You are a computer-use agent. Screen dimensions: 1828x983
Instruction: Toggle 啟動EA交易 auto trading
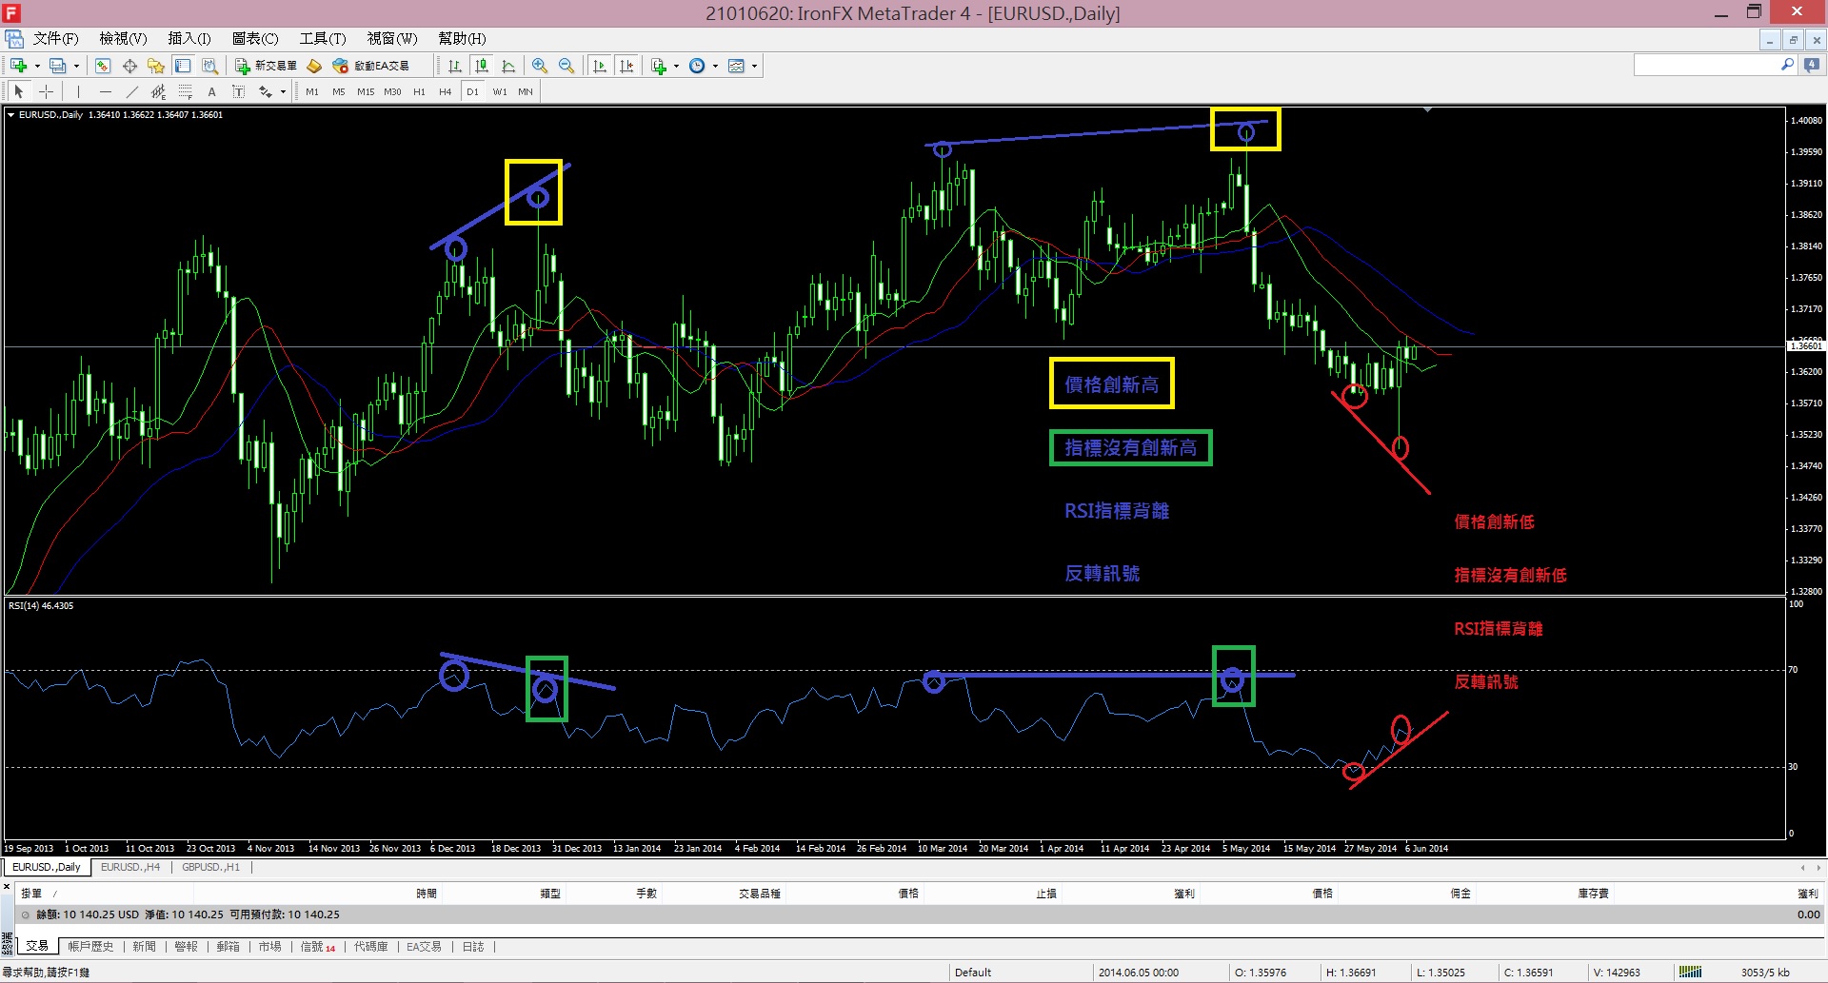(x=370, y=66)
